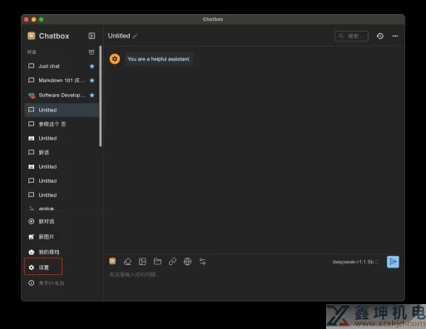Click the eraser icon to clear context

coord(127,262)
